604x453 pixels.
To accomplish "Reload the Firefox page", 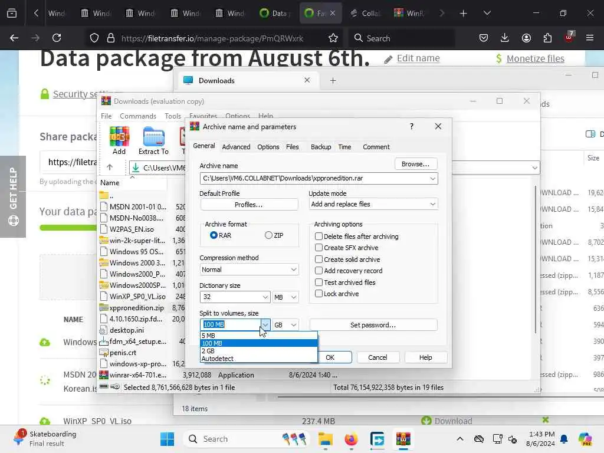I will [57, 38].
